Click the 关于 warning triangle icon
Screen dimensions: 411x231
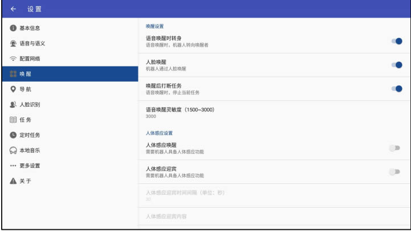click(13, 181)
